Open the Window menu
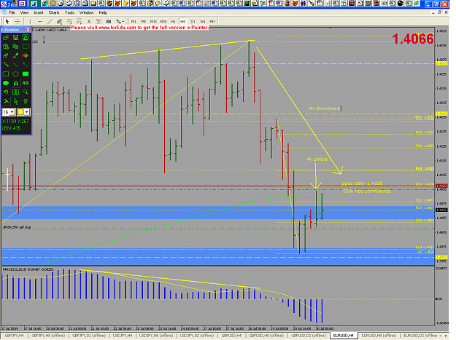Viewport: 456px width, 340px height. pyautogui.click(x=86, y=12)
